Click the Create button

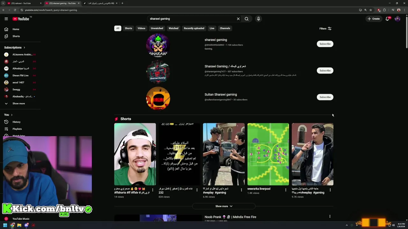(x=374, y=19)
